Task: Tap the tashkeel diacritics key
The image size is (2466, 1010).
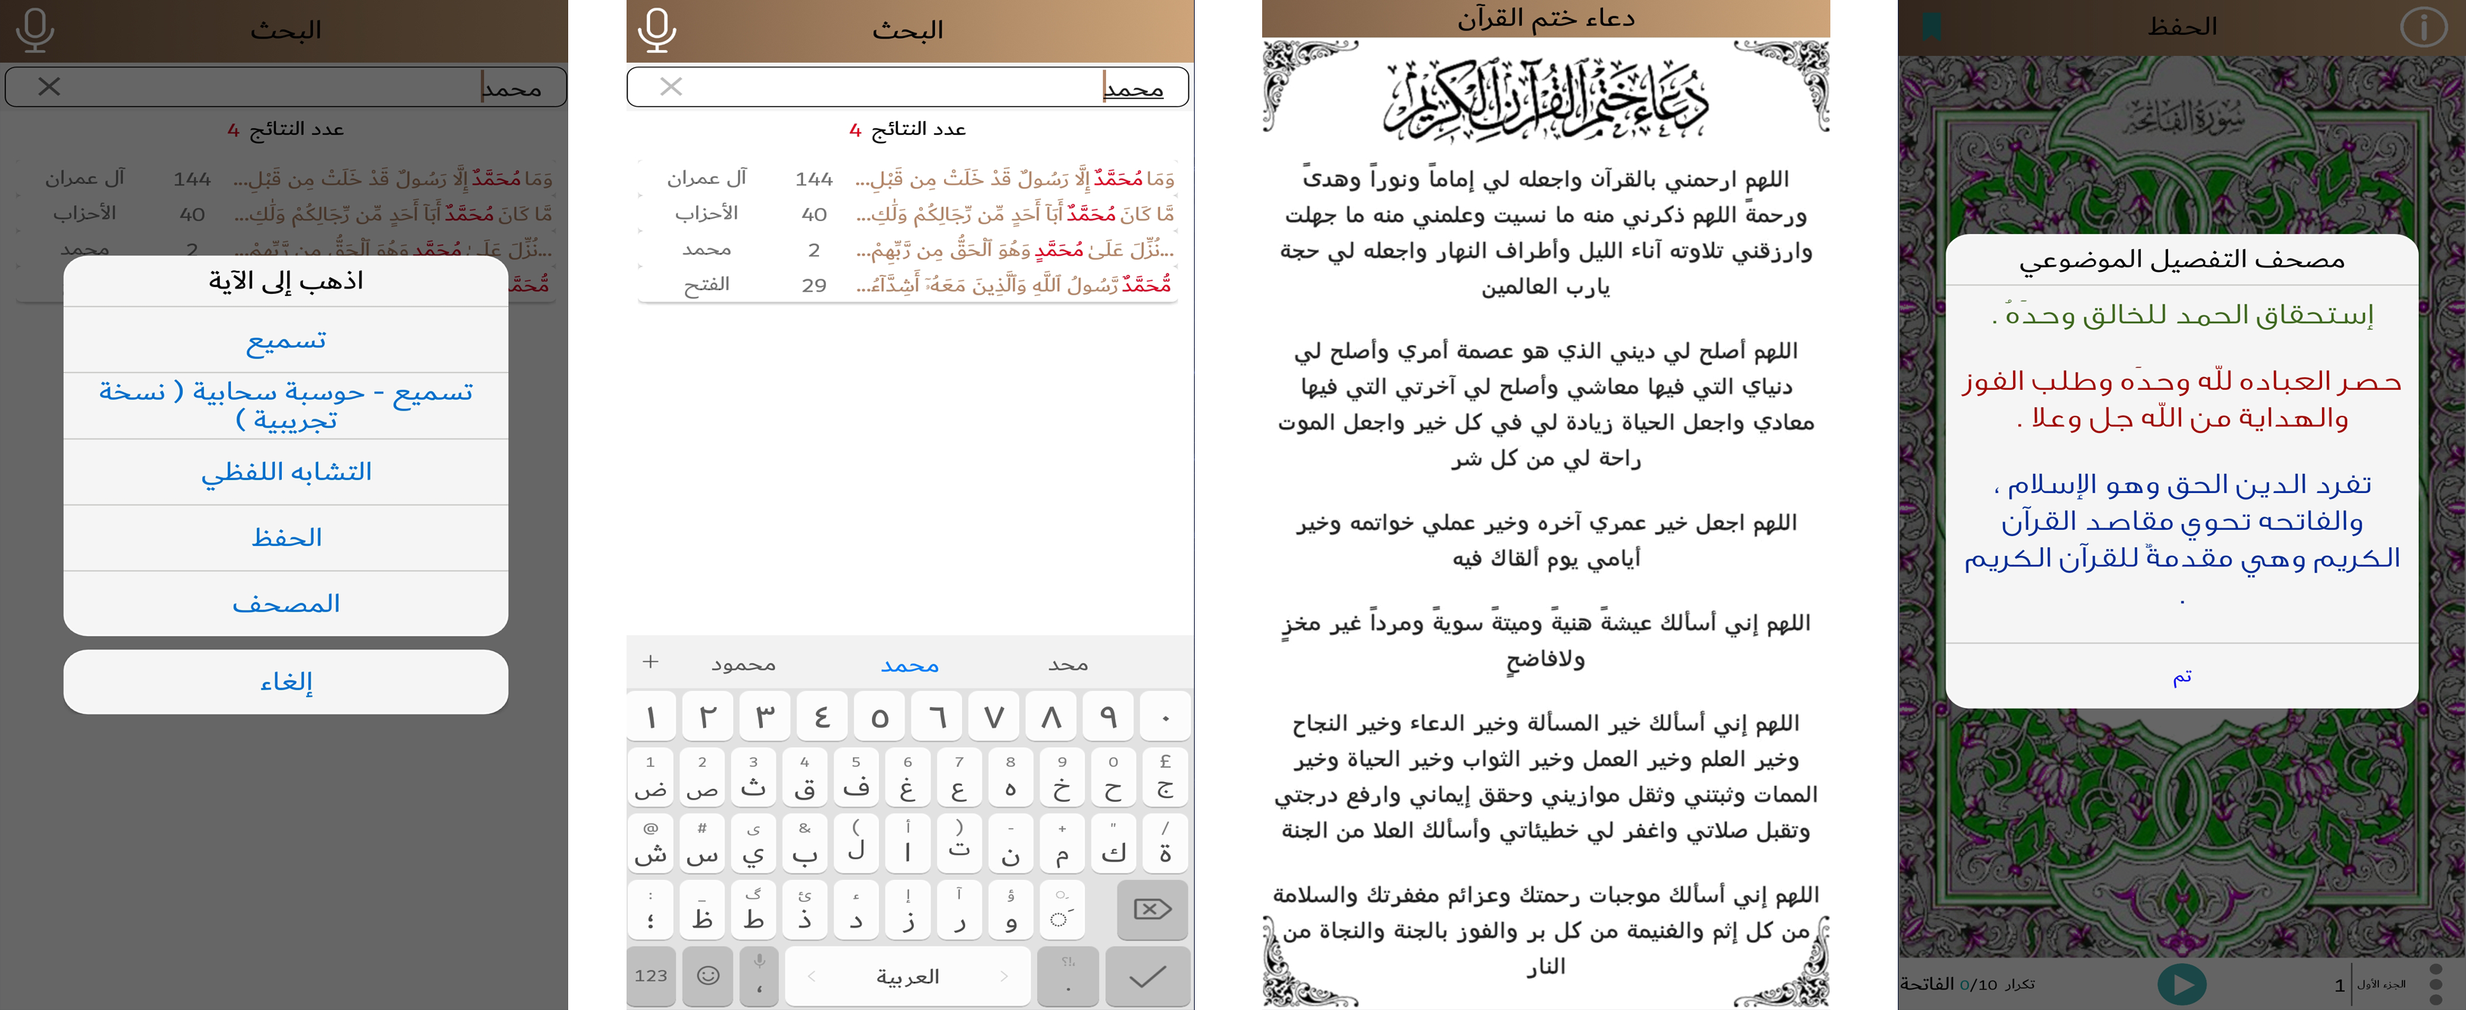Action: (1061, 909)
